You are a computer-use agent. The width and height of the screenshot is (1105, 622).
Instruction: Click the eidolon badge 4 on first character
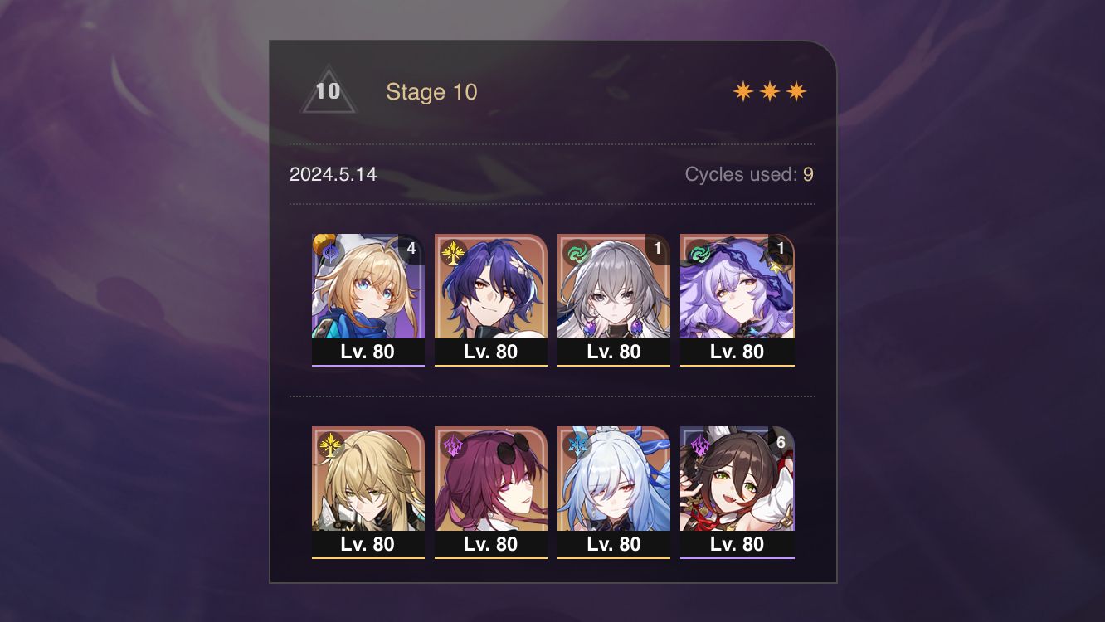point(411,250)
